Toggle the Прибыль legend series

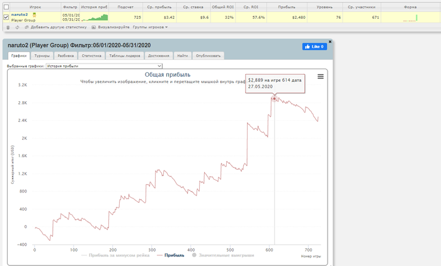(171, 255)
